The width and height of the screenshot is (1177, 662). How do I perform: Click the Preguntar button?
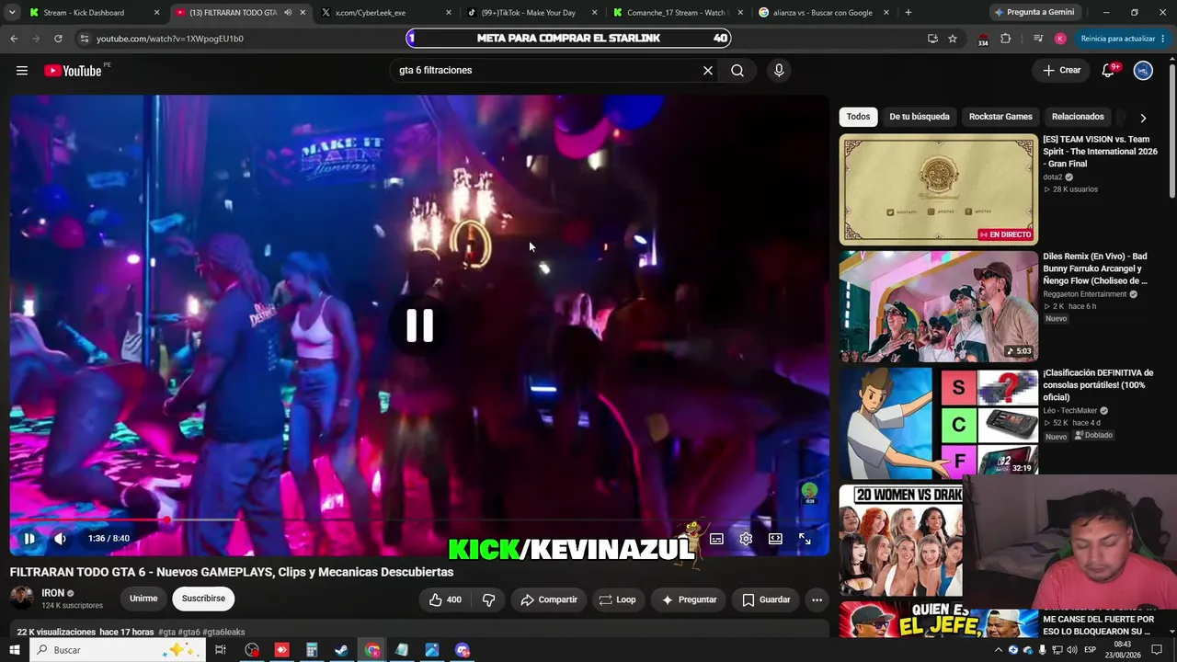[x=689, y=599]
